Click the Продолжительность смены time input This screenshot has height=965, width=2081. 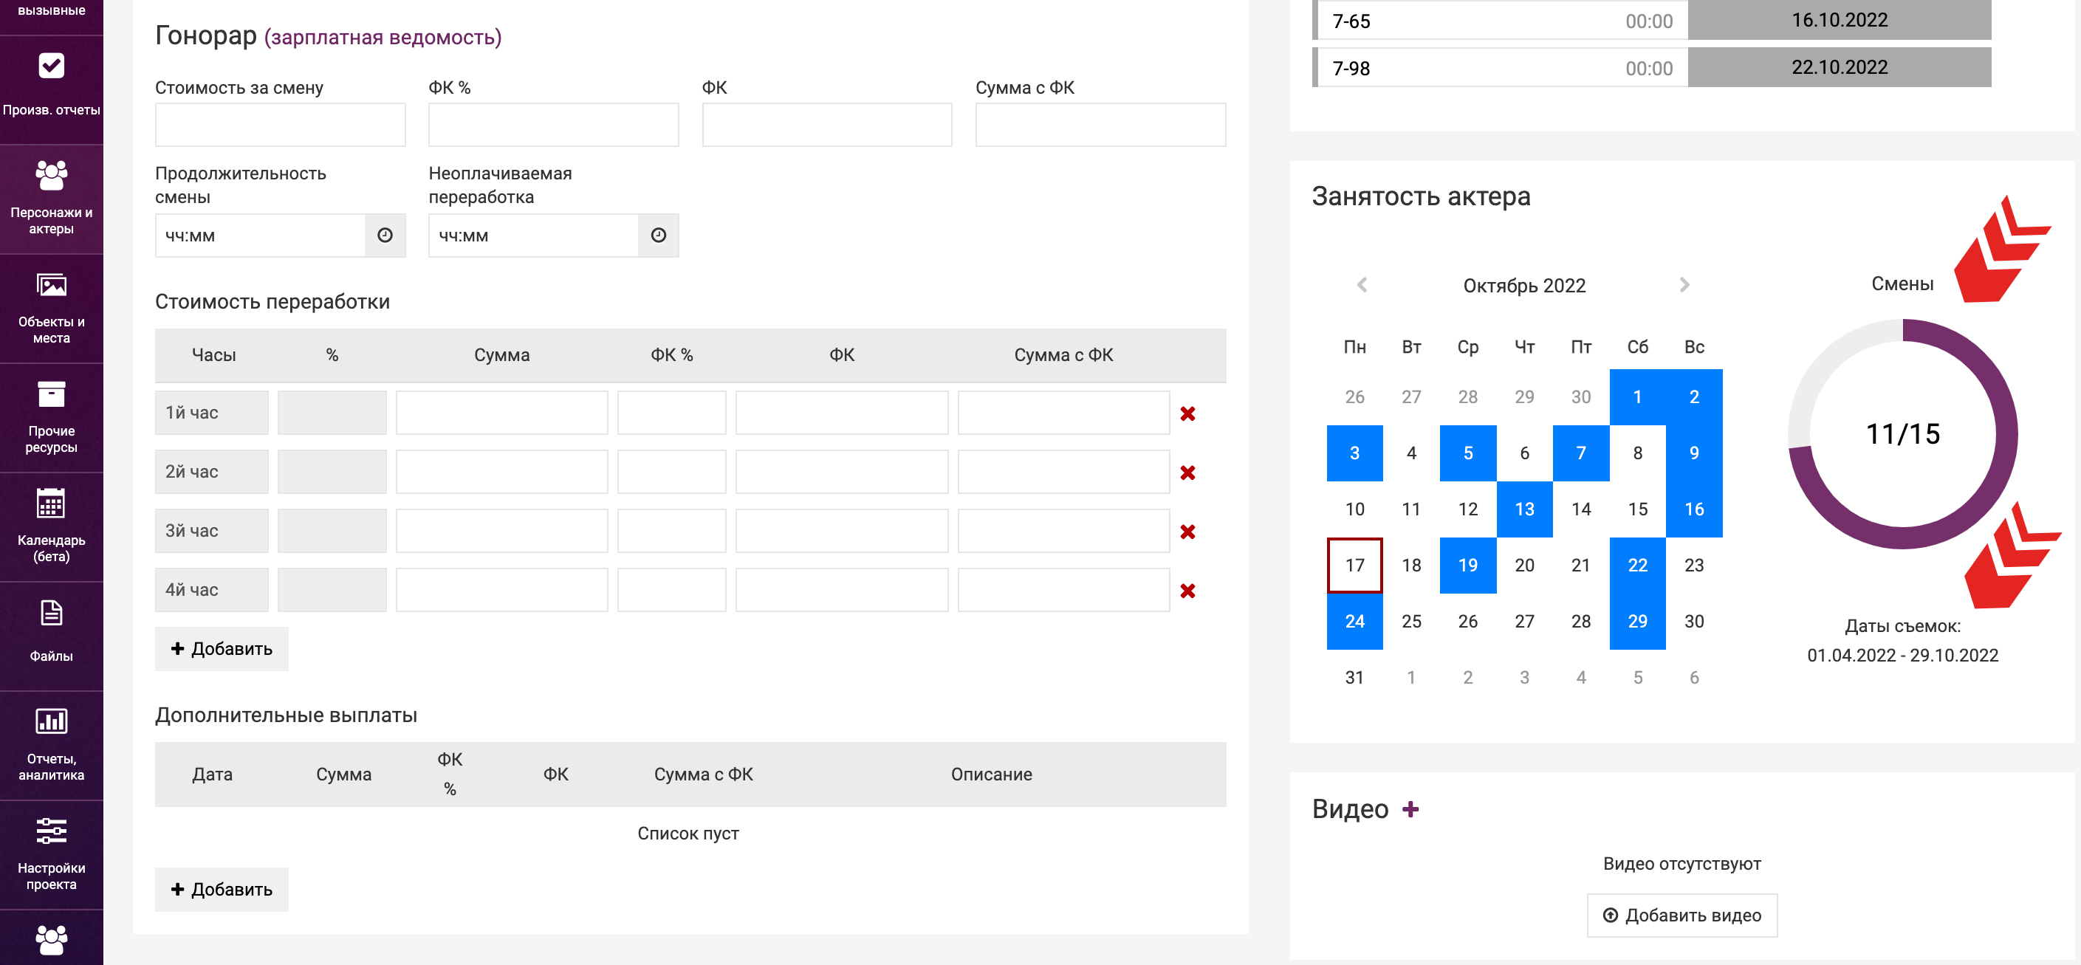(x=260, y=235)
